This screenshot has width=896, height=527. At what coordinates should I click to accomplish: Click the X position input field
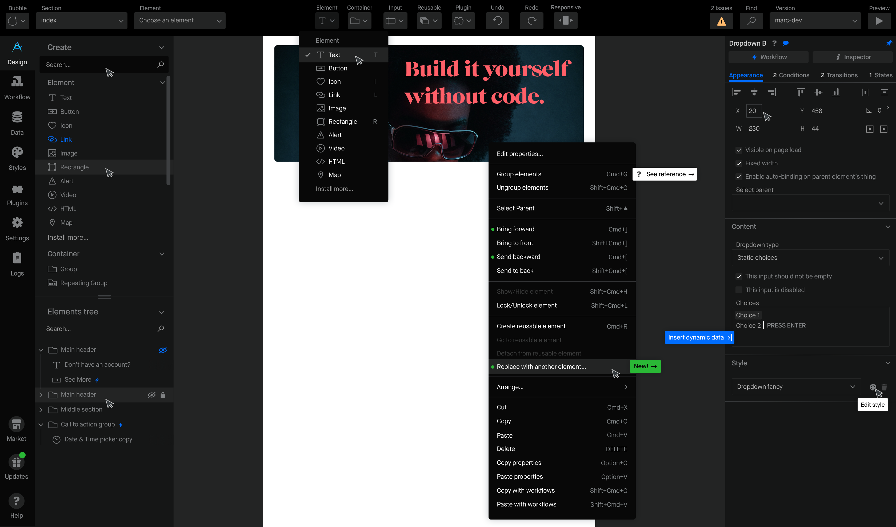click(x=753, y=111)
